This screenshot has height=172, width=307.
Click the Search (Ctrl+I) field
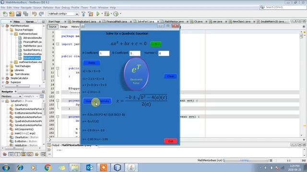tap(283, 7)
